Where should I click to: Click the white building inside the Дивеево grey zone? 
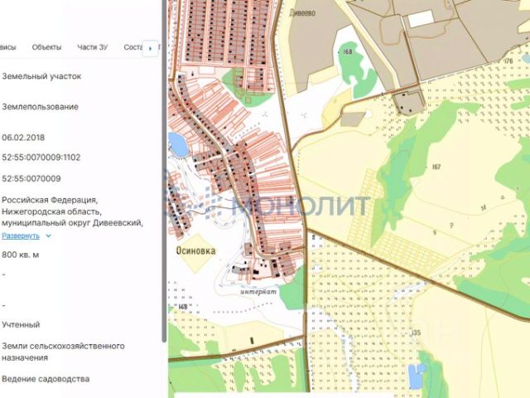coord(421,18)
